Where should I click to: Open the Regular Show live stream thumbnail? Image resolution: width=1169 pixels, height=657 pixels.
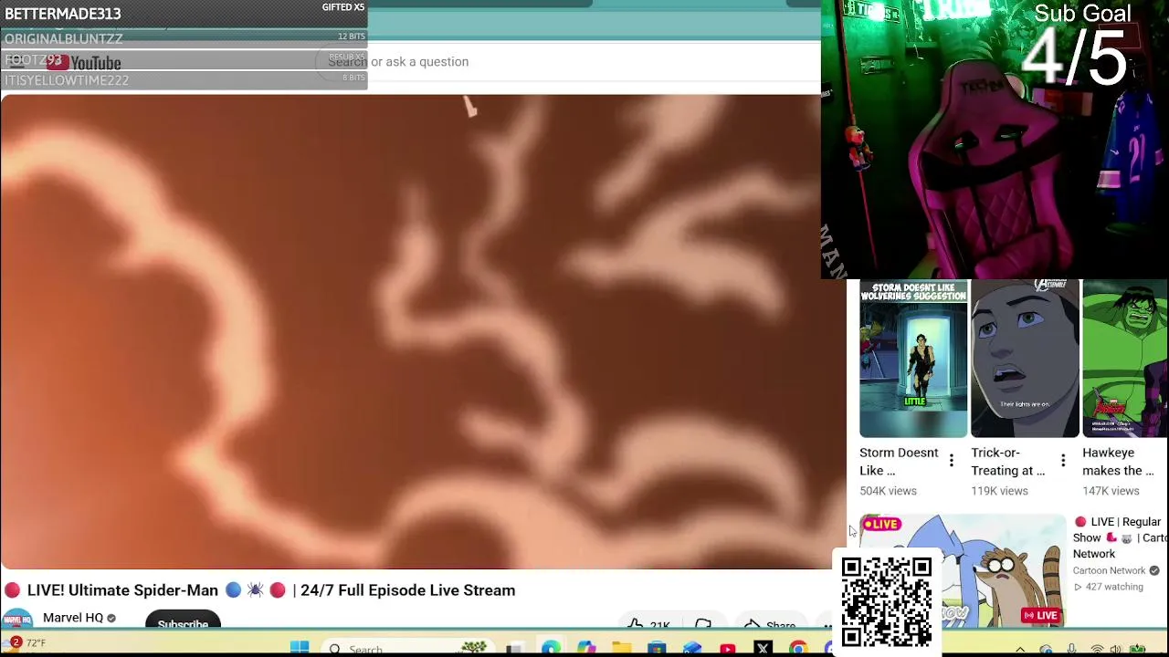tap(963, 570)
